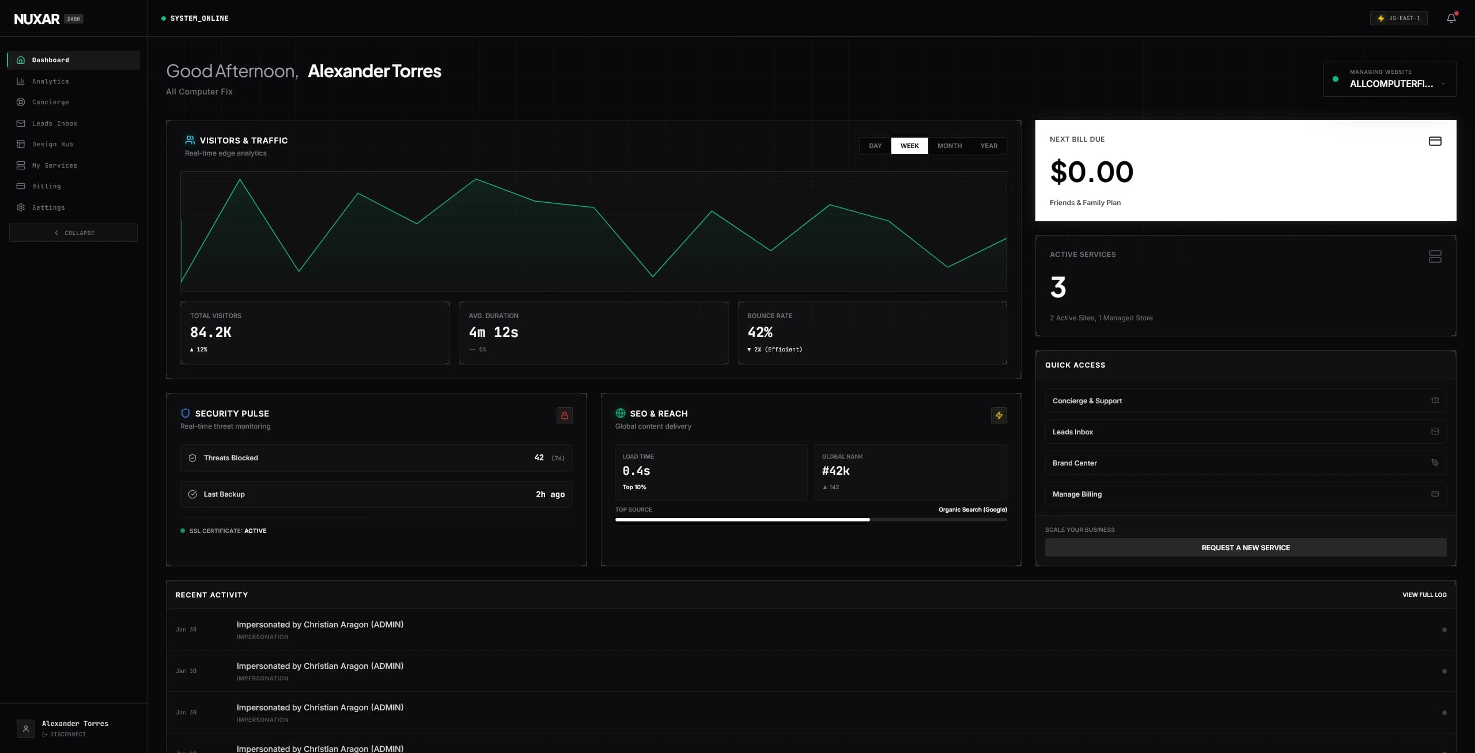
Task: Click the NUXAR logo
Action: pyautogui.click(x=37, y=18)
